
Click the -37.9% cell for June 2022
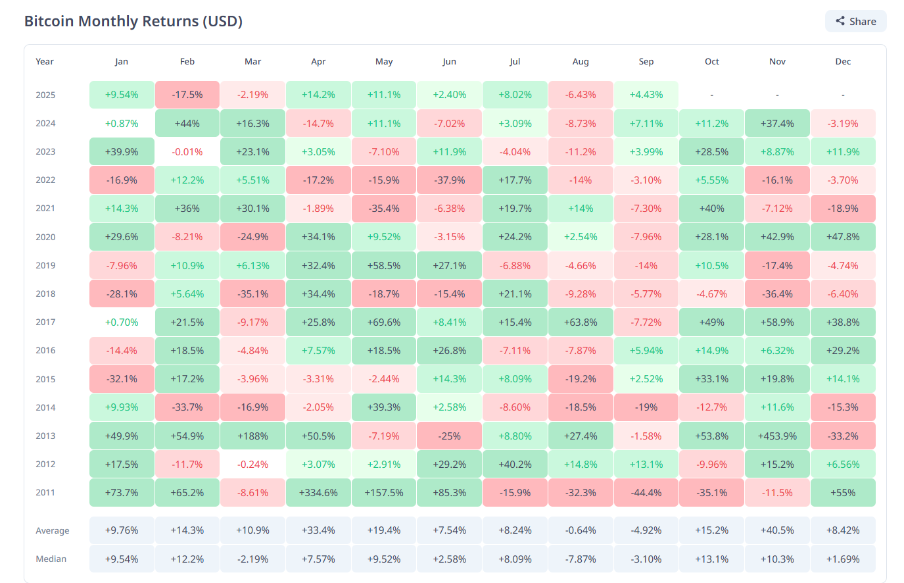click(449, 180)
